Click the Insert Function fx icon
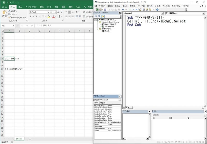The height and width of the screenshot is (144, 207). tap(32, 26)
